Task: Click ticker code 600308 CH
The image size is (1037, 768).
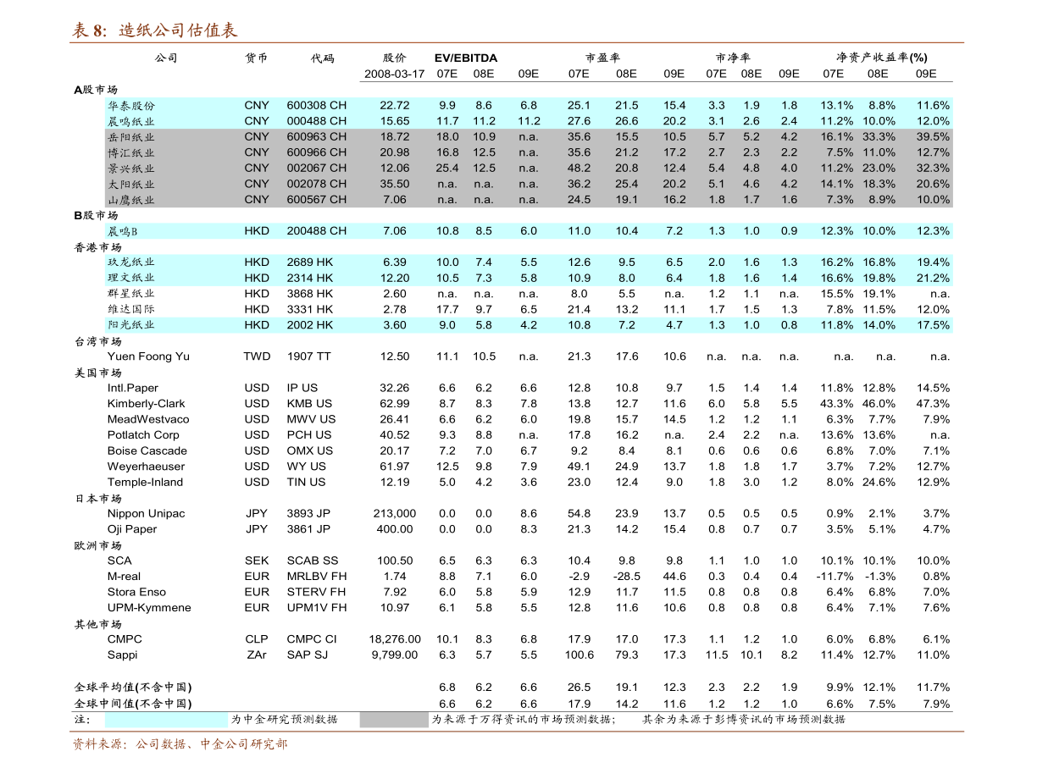Action: pos(316,106)
